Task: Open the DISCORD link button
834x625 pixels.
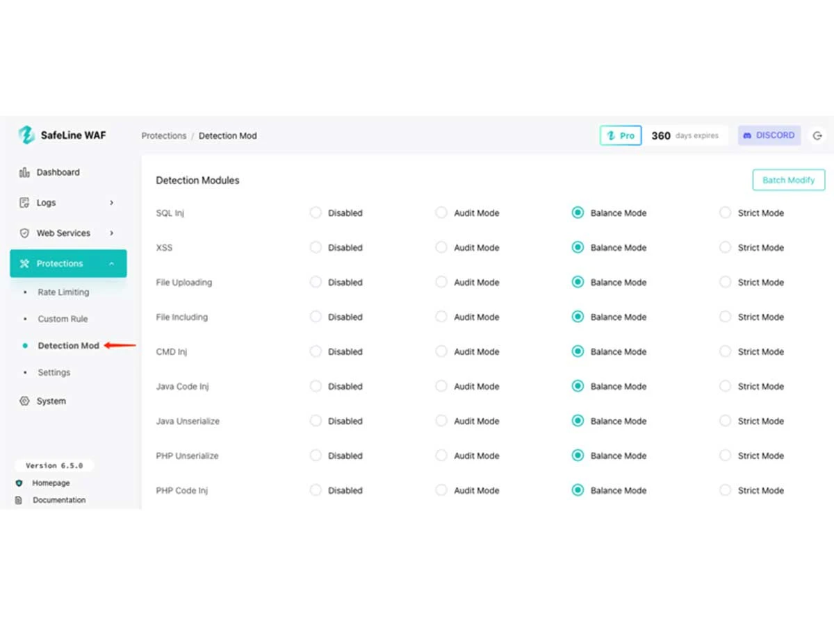Action: [x=769, y=135]
